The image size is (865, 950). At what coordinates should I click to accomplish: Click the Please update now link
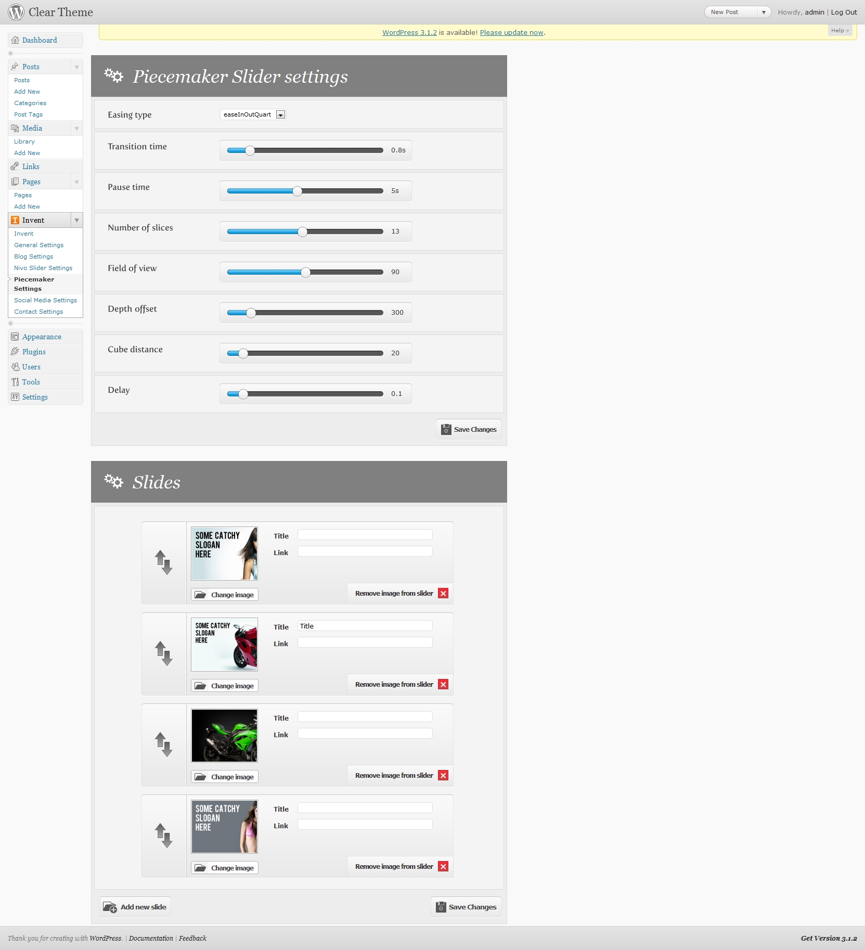[x=512, y=32]
